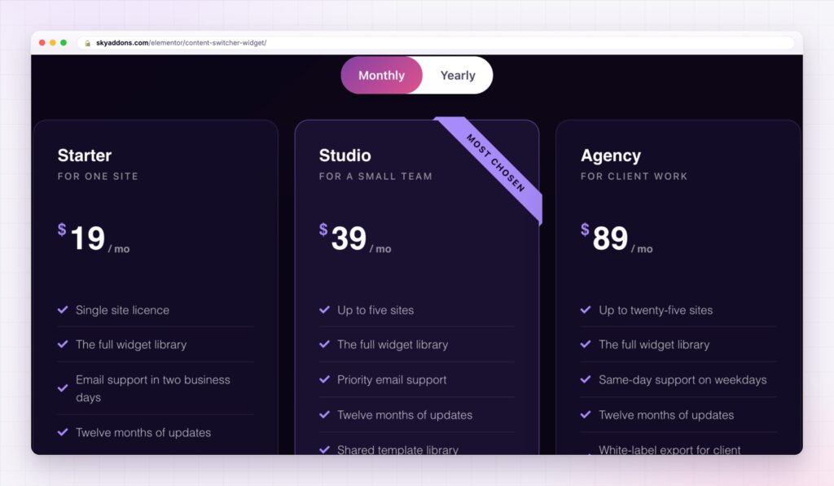Viewport: 834px width, 486px height.
Task: Click 'Same-day support on weekdays' feature text
Action: (683, 379)
